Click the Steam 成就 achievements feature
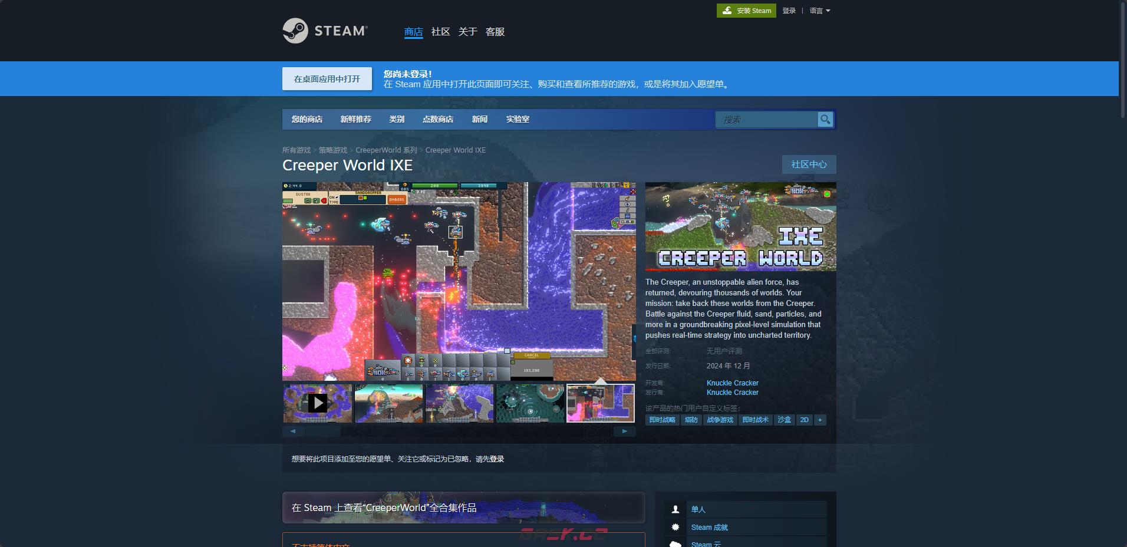 (x=746, y=527)
